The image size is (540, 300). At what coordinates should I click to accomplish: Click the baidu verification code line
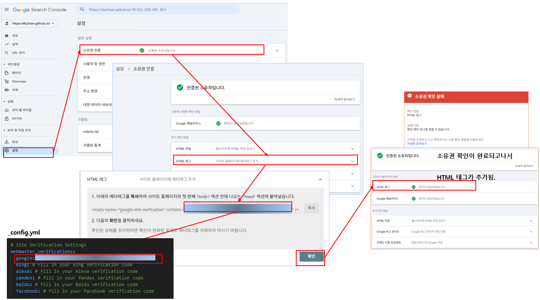pos(77,284)
